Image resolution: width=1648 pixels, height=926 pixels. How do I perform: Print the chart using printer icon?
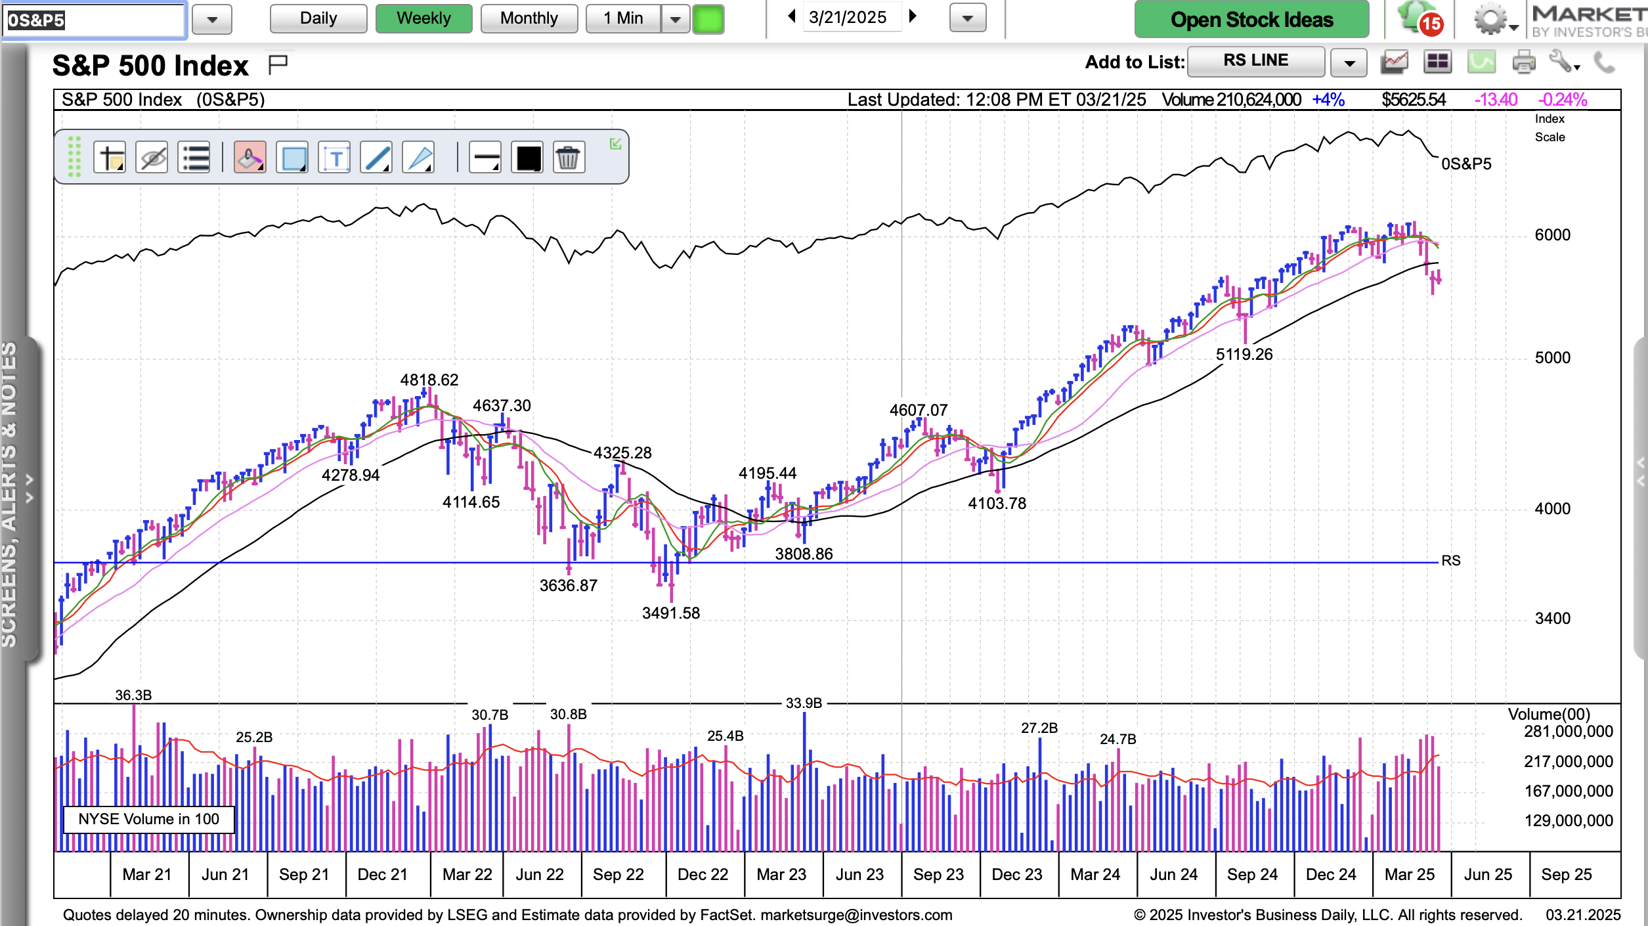pos(1523,62)
